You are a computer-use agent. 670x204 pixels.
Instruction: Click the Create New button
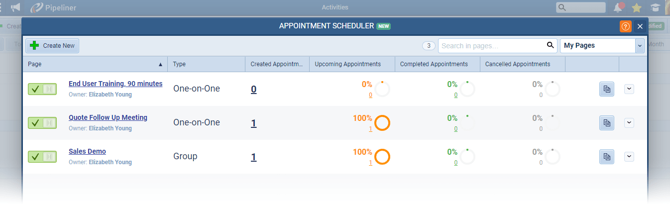click(x=52, y=46)
